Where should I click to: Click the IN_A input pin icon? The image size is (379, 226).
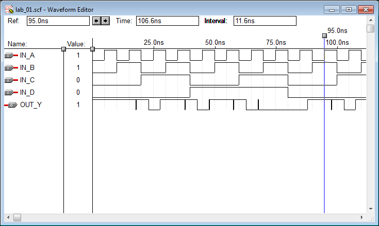[11, 56]
